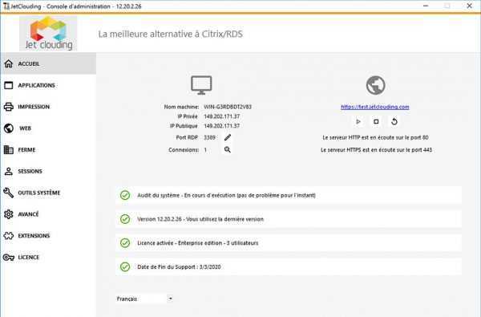The width and height of the screenshot is (481, 317).
Task: Stop the web server with square icon
Action: 376,122
